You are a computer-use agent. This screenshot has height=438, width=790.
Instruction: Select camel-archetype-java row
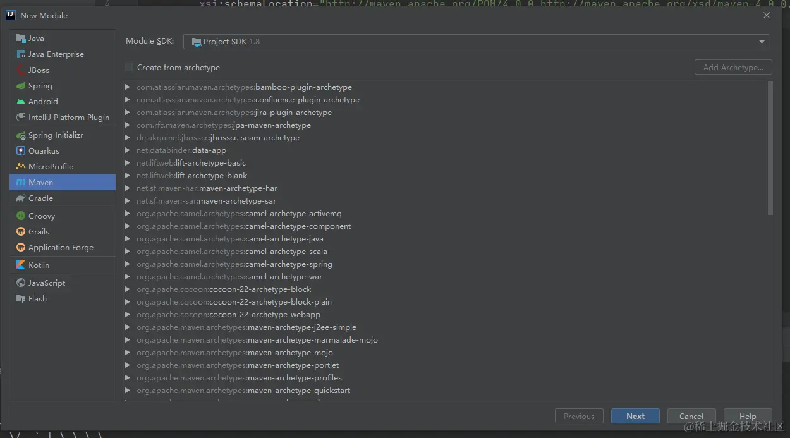pos(446,239)
